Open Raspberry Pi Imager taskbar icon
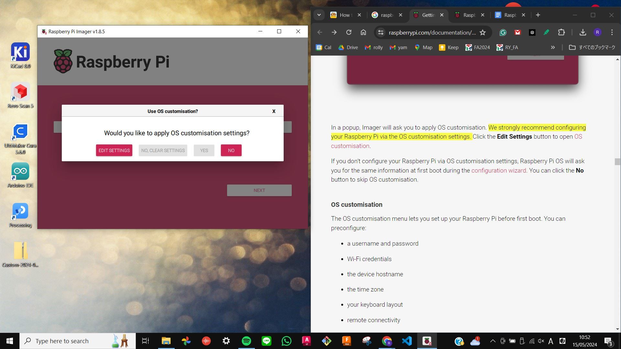 [x=427, y=341]
